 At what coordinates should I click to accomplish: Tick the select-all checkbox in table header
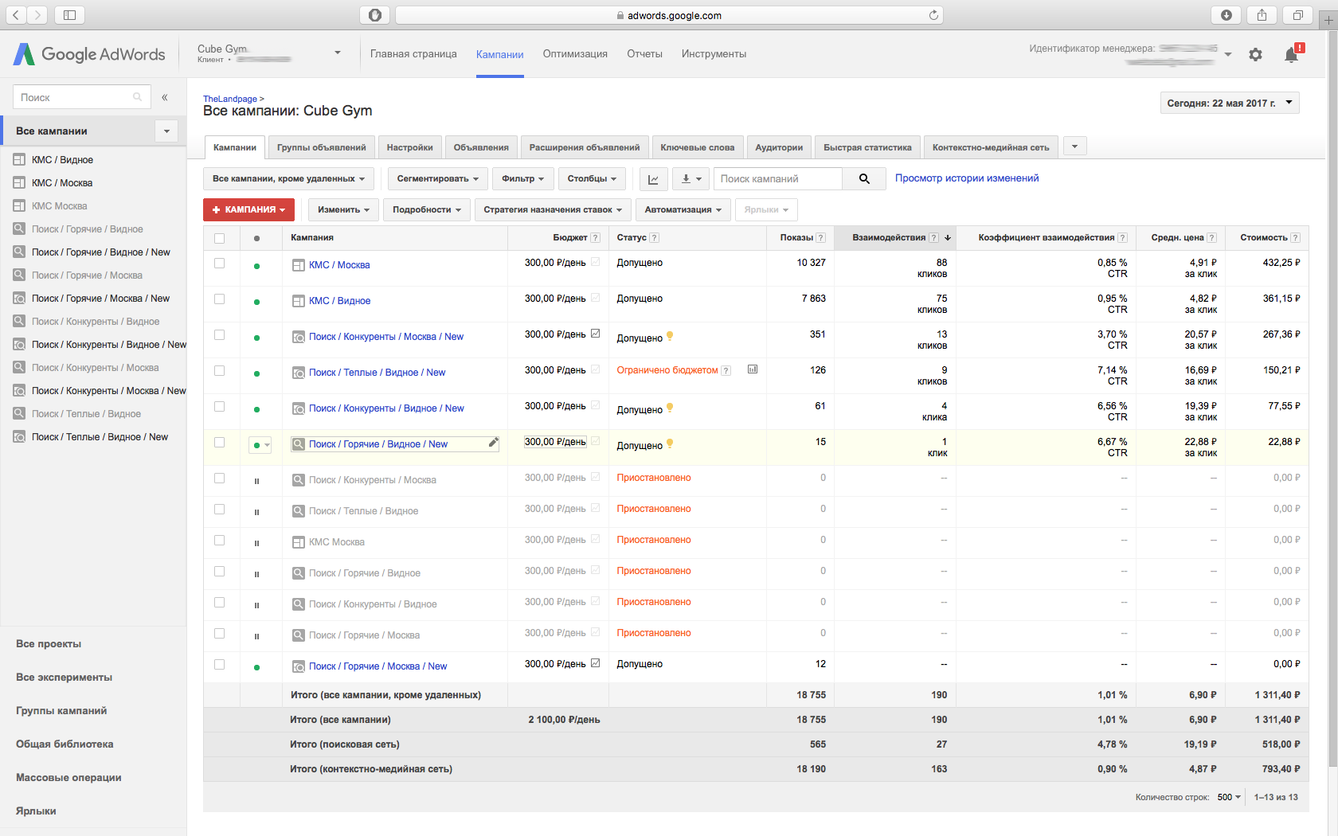pyautogui.click(x=220, y=238)
